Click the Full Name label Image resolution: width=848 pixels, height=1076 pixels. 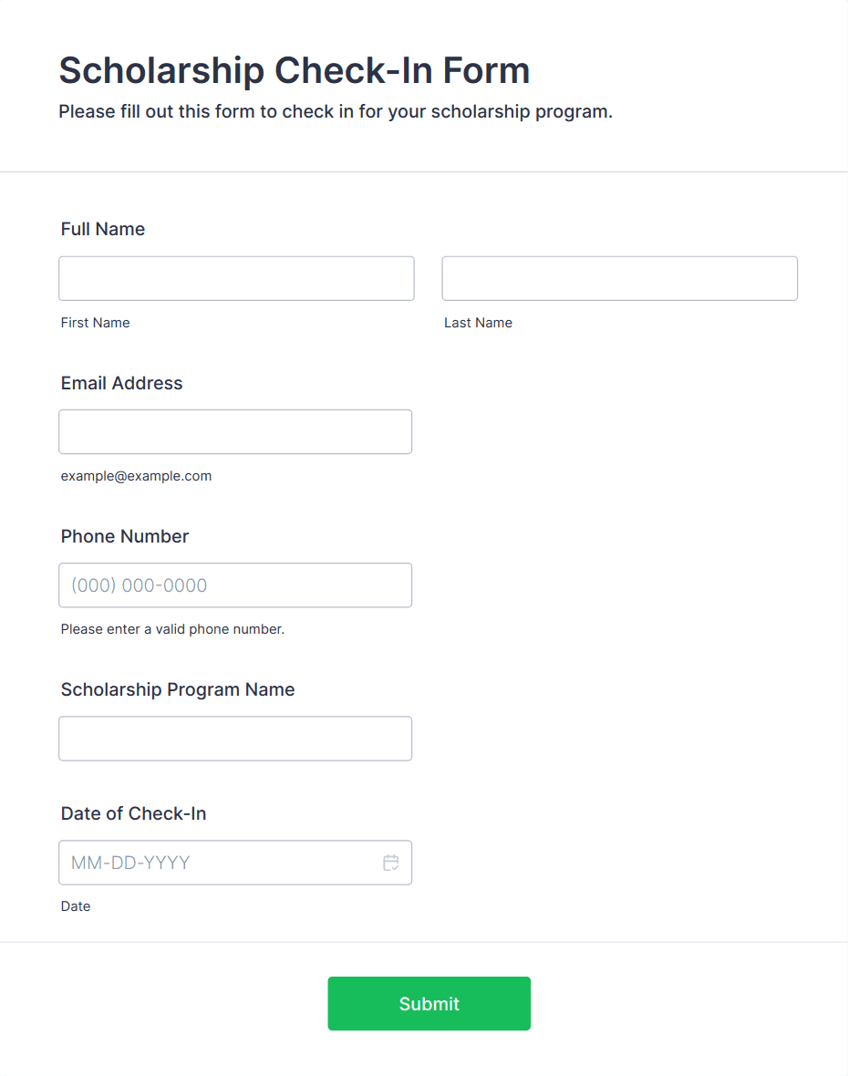pos(103,229)
